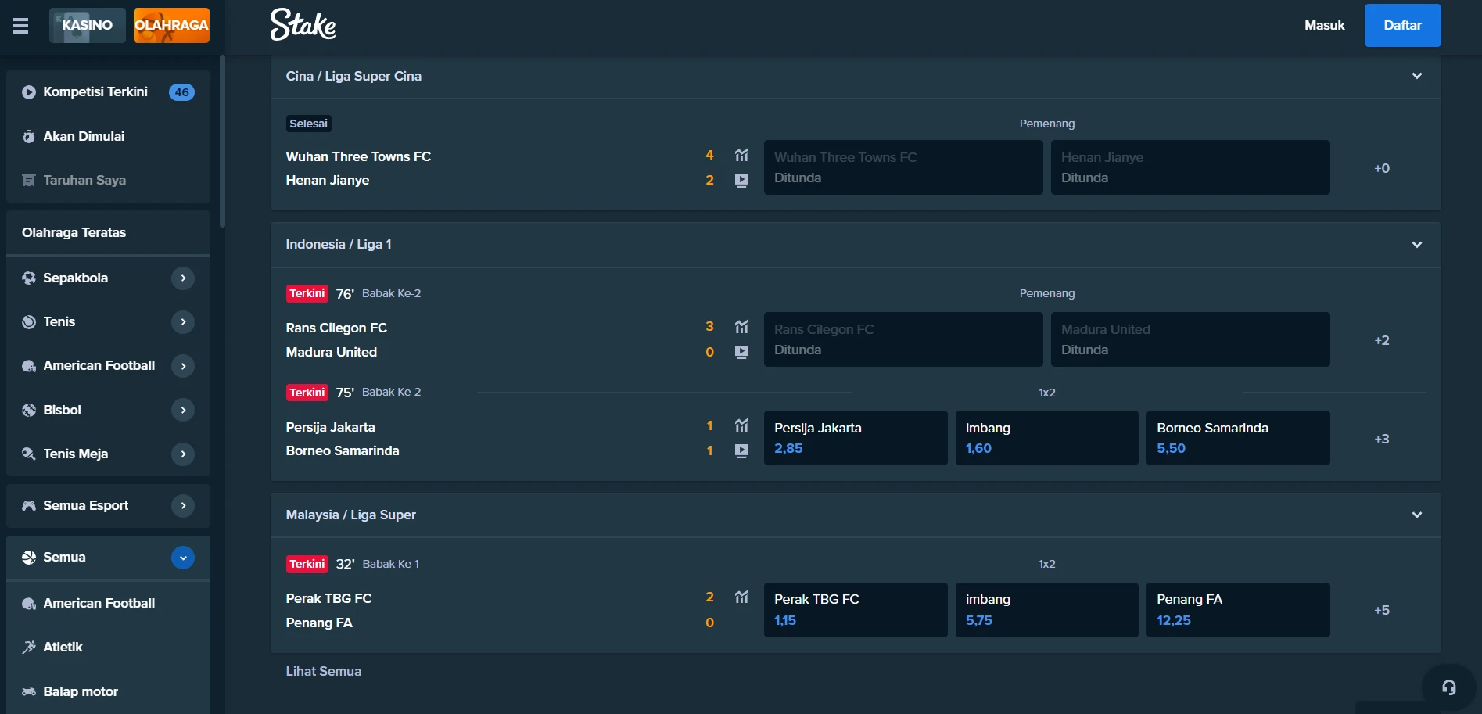Open Akan Dimulai stopwatch icon
This screenshot has width=1482, height=714.
click(x=29, y=136)
